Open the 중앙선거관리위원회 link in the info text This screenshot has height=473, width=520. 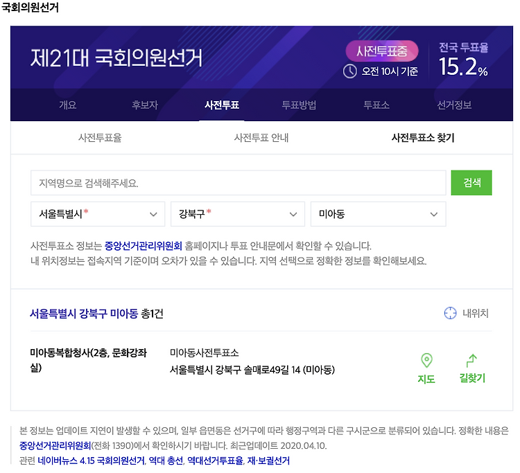pos(144,246)
